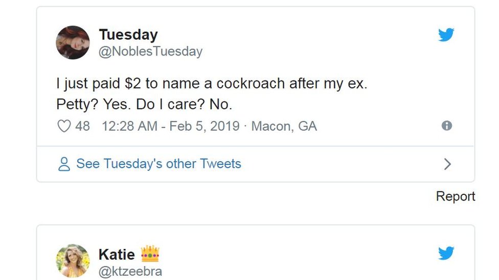The image size is (499, 280).
Task: Click the cockroach tweet text line
Action: pos(212,84)
